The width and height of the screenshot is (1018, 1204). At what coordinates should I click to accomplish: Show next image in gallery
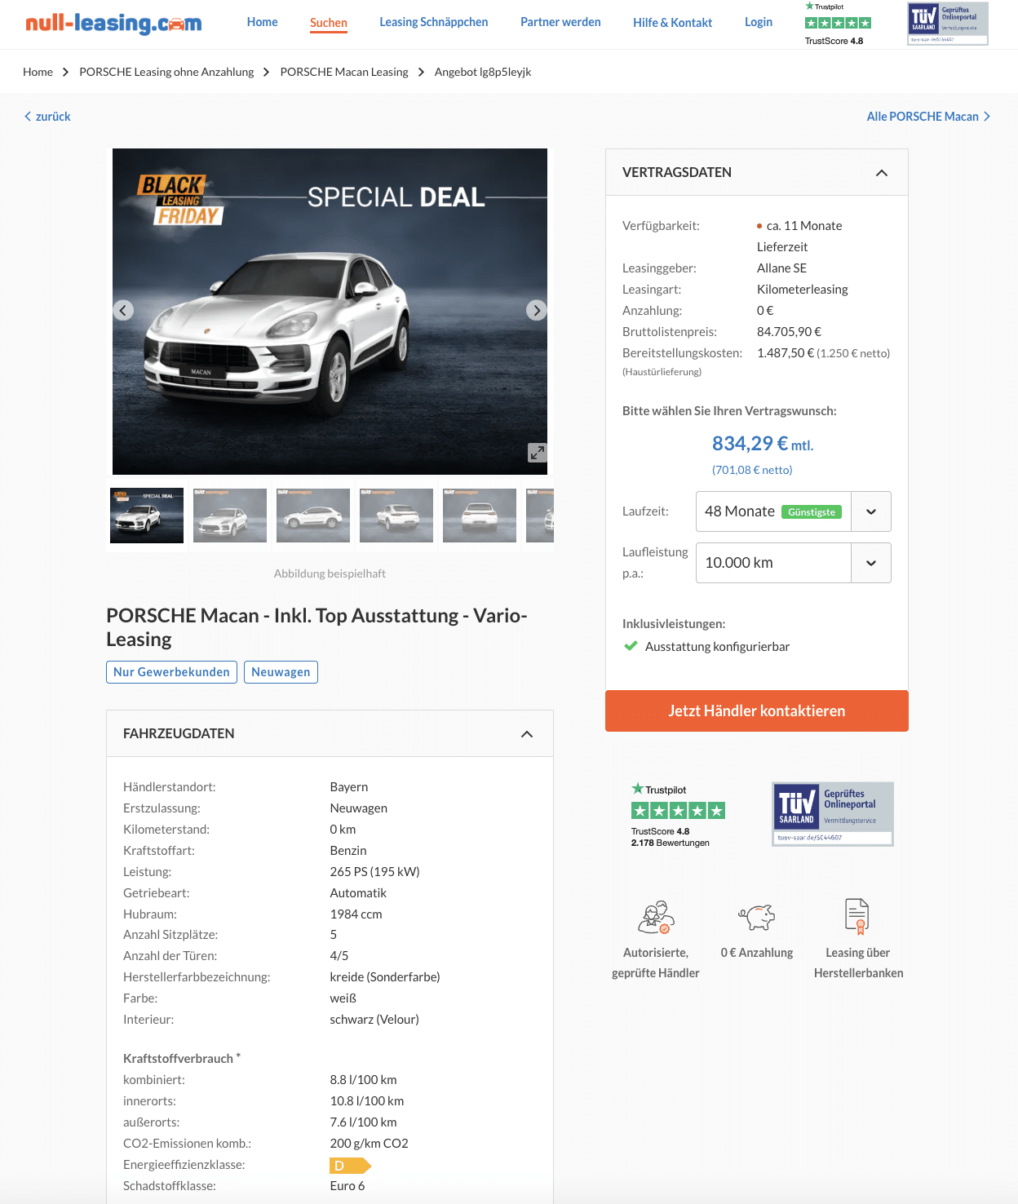[536, 310]
